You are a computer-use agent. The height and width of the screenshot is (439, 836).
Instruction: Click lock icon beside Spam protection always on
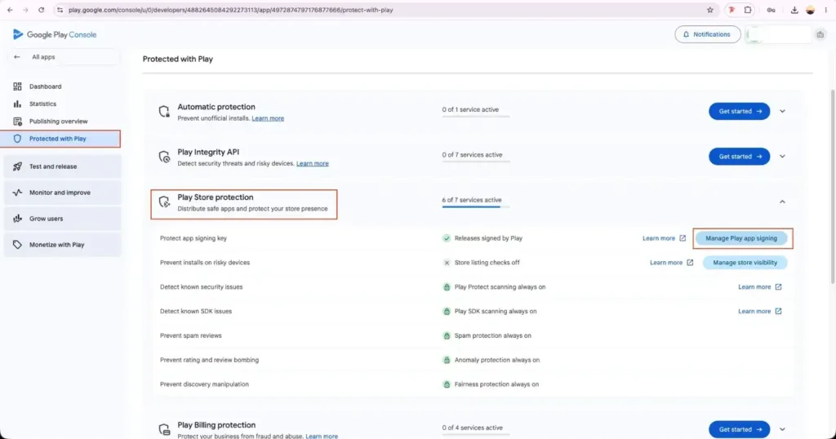[x=447, y=335]
